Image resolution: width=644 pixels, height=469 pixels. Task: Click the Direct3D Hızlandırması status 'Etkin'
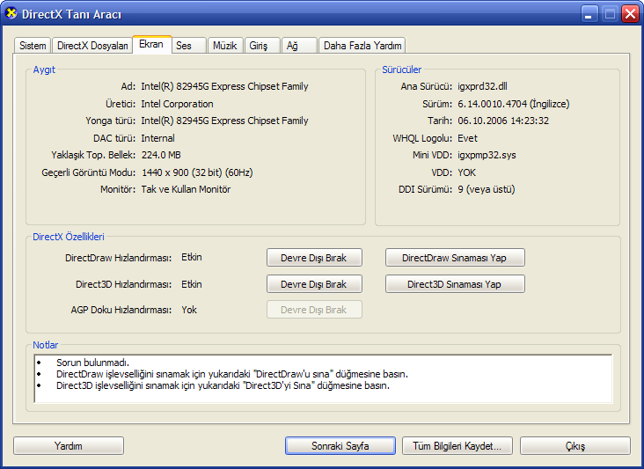click(192, 284)
